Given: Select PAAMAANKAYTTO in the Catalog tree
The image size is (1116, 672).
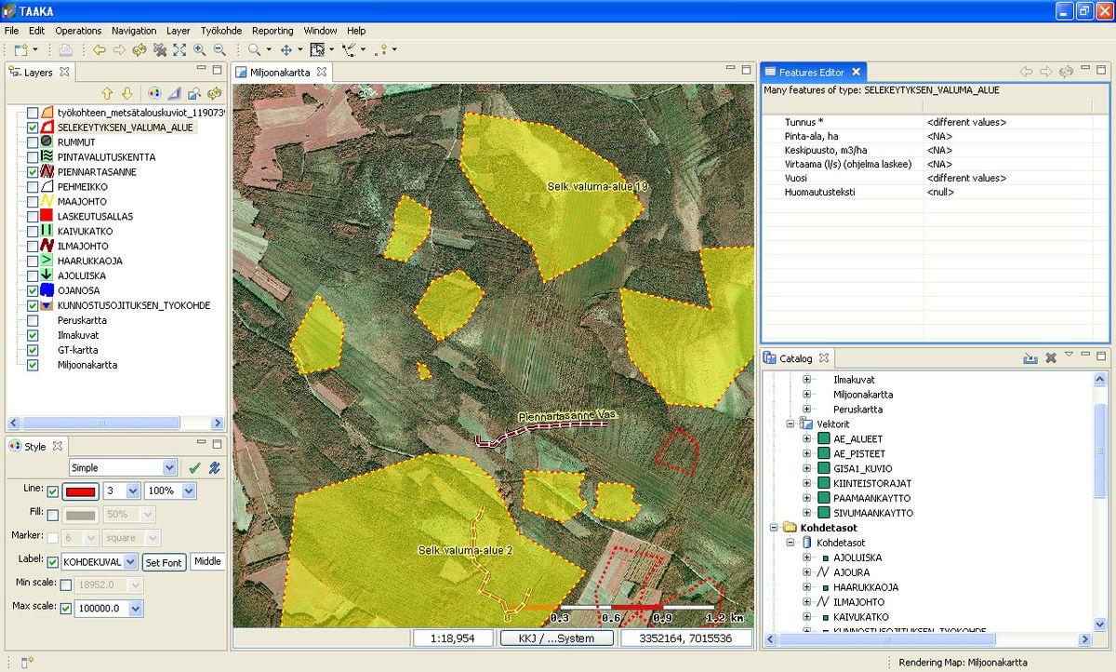Looking at the screenshot, I should click(871, 498).
